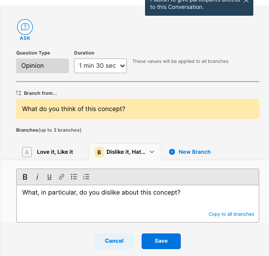The width and height of the screenshot is (269, 256).
Task: Click Copy to all branches link
Action: (x=231, y=214)
